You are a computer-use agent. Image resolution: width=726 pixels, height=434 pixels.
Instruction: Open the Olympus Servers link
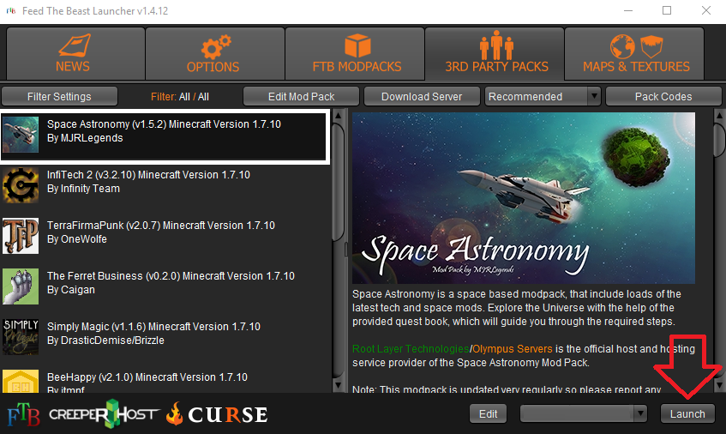513,349
